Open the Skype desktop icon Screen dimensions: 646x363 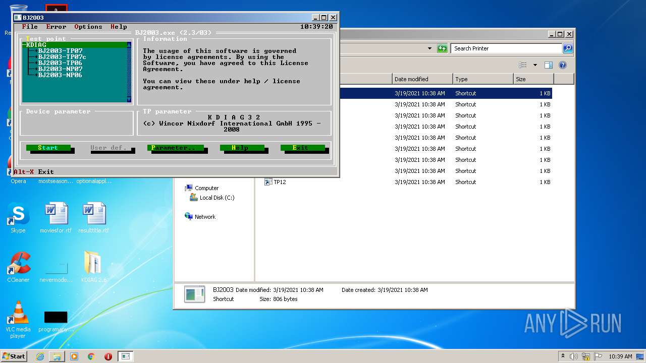(x=18, y=218)
